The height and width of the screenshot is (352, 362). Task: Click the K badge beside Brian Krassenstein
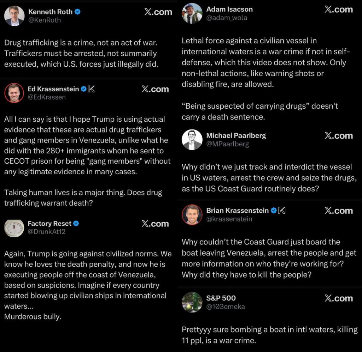click(281, 211)
